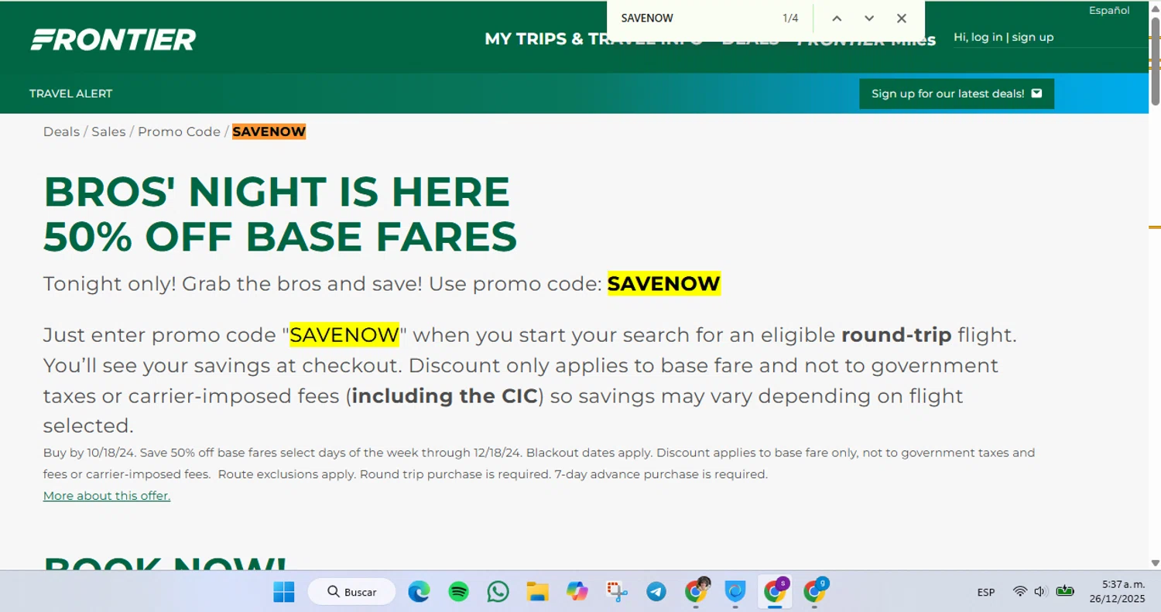Image resolution: width=1161 pixels, height=612 pixels.
Task: Open Microsoft Edge from taskbar
Action: click(x=419, y=592)
